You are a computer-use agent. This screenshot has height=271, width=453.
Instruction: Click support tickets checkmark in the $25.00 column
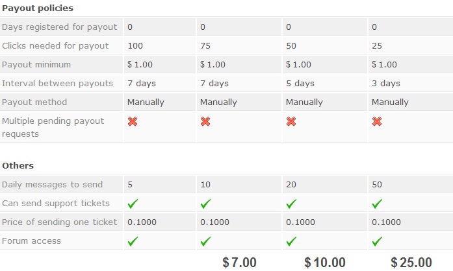coord(378,204)
